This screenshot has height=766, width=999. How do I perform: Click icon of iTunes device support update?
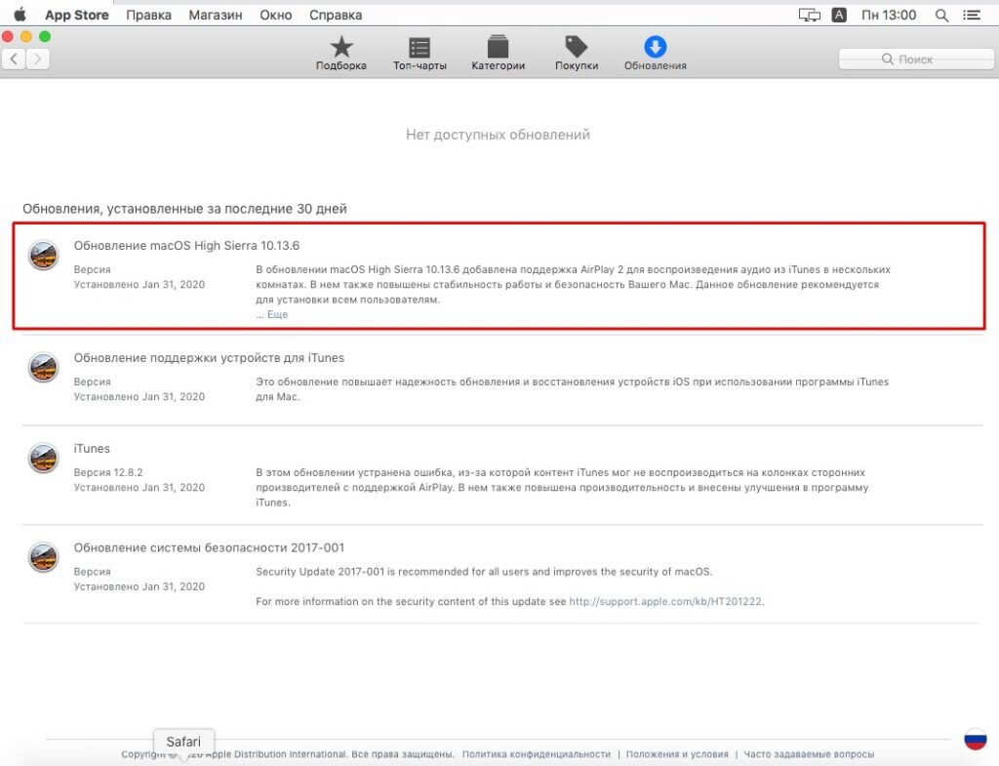pos(43,367)
